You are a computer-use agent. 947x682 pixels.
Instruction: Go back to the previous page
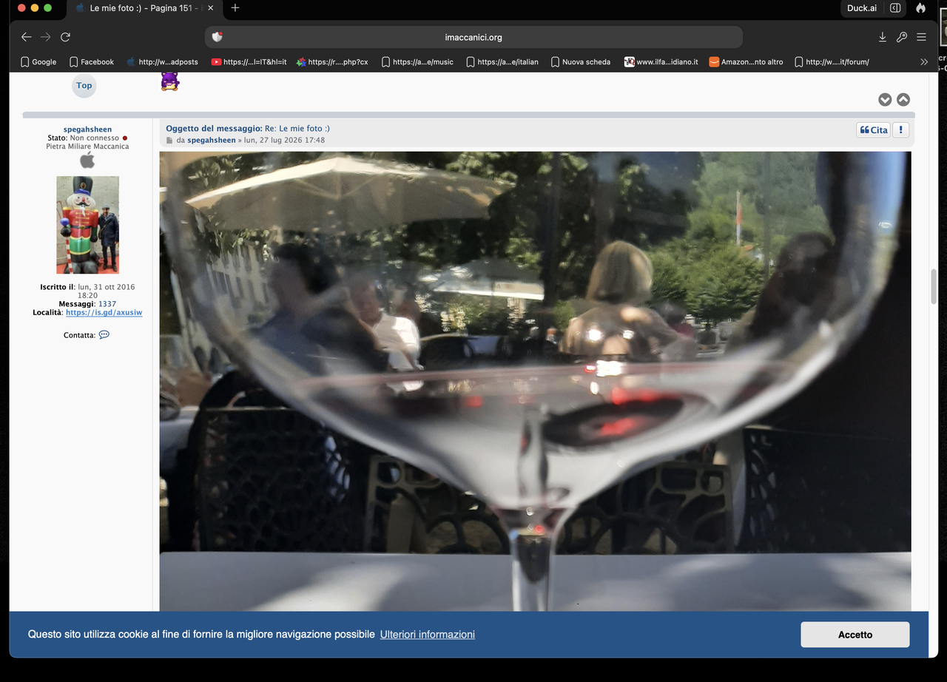point(27,37)
